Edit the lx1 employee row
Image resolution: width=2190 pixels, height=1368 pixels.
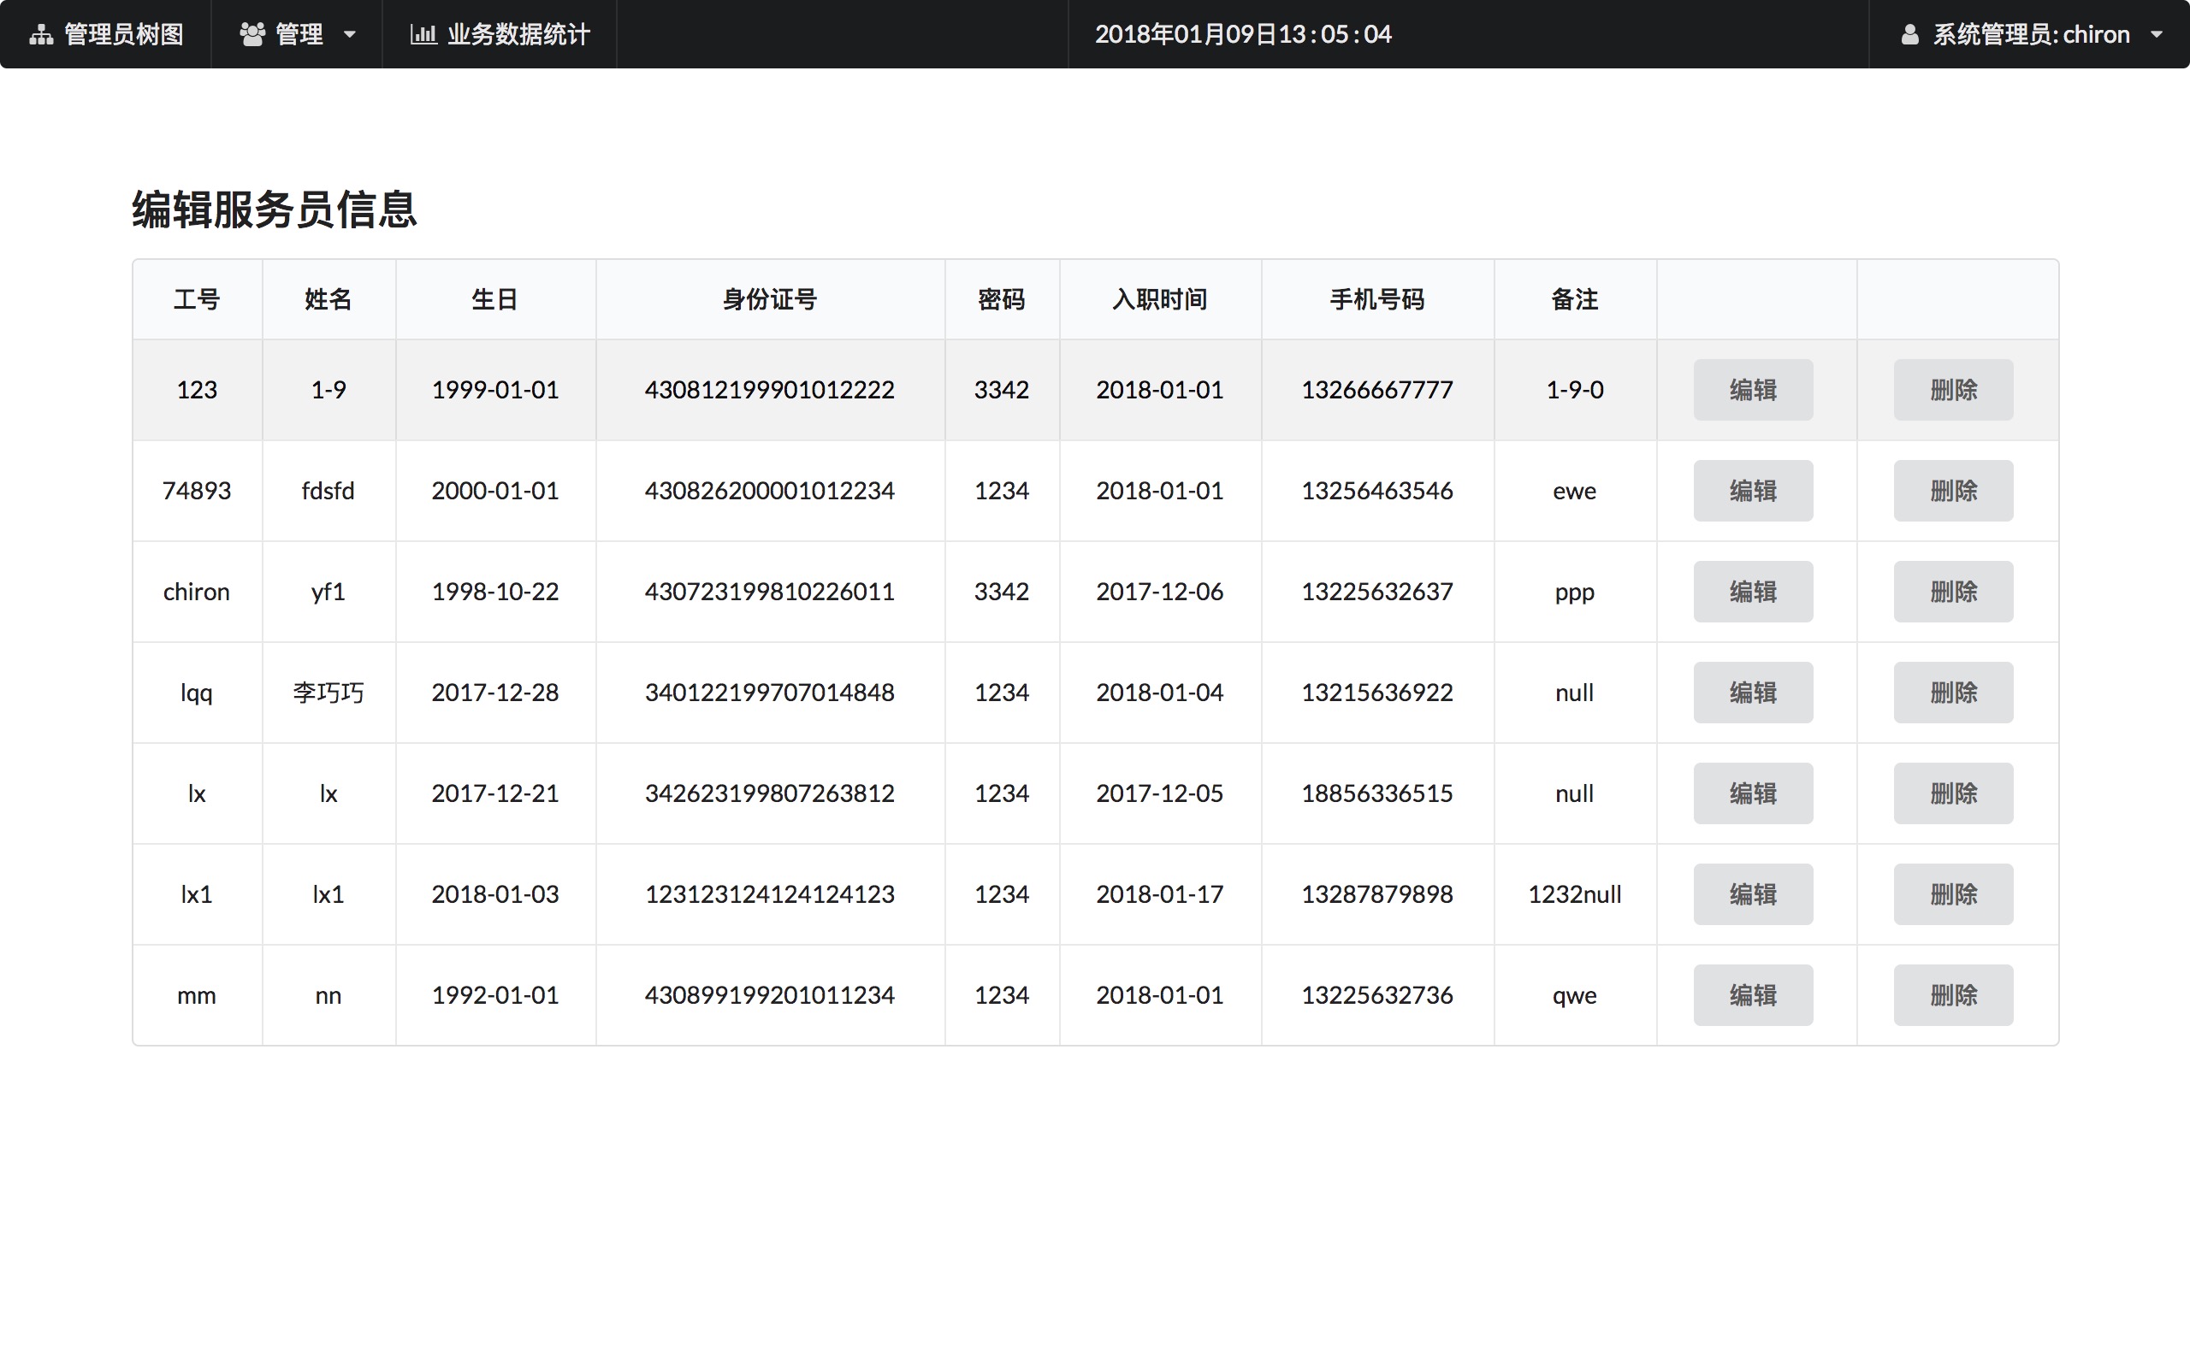tap(1752, 894)
